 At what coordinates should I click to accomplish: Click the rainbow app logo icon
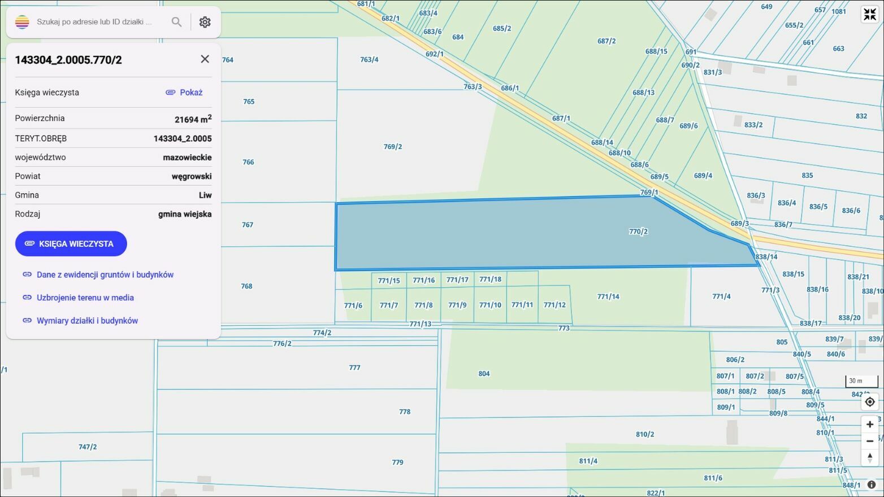coord(22,22)
